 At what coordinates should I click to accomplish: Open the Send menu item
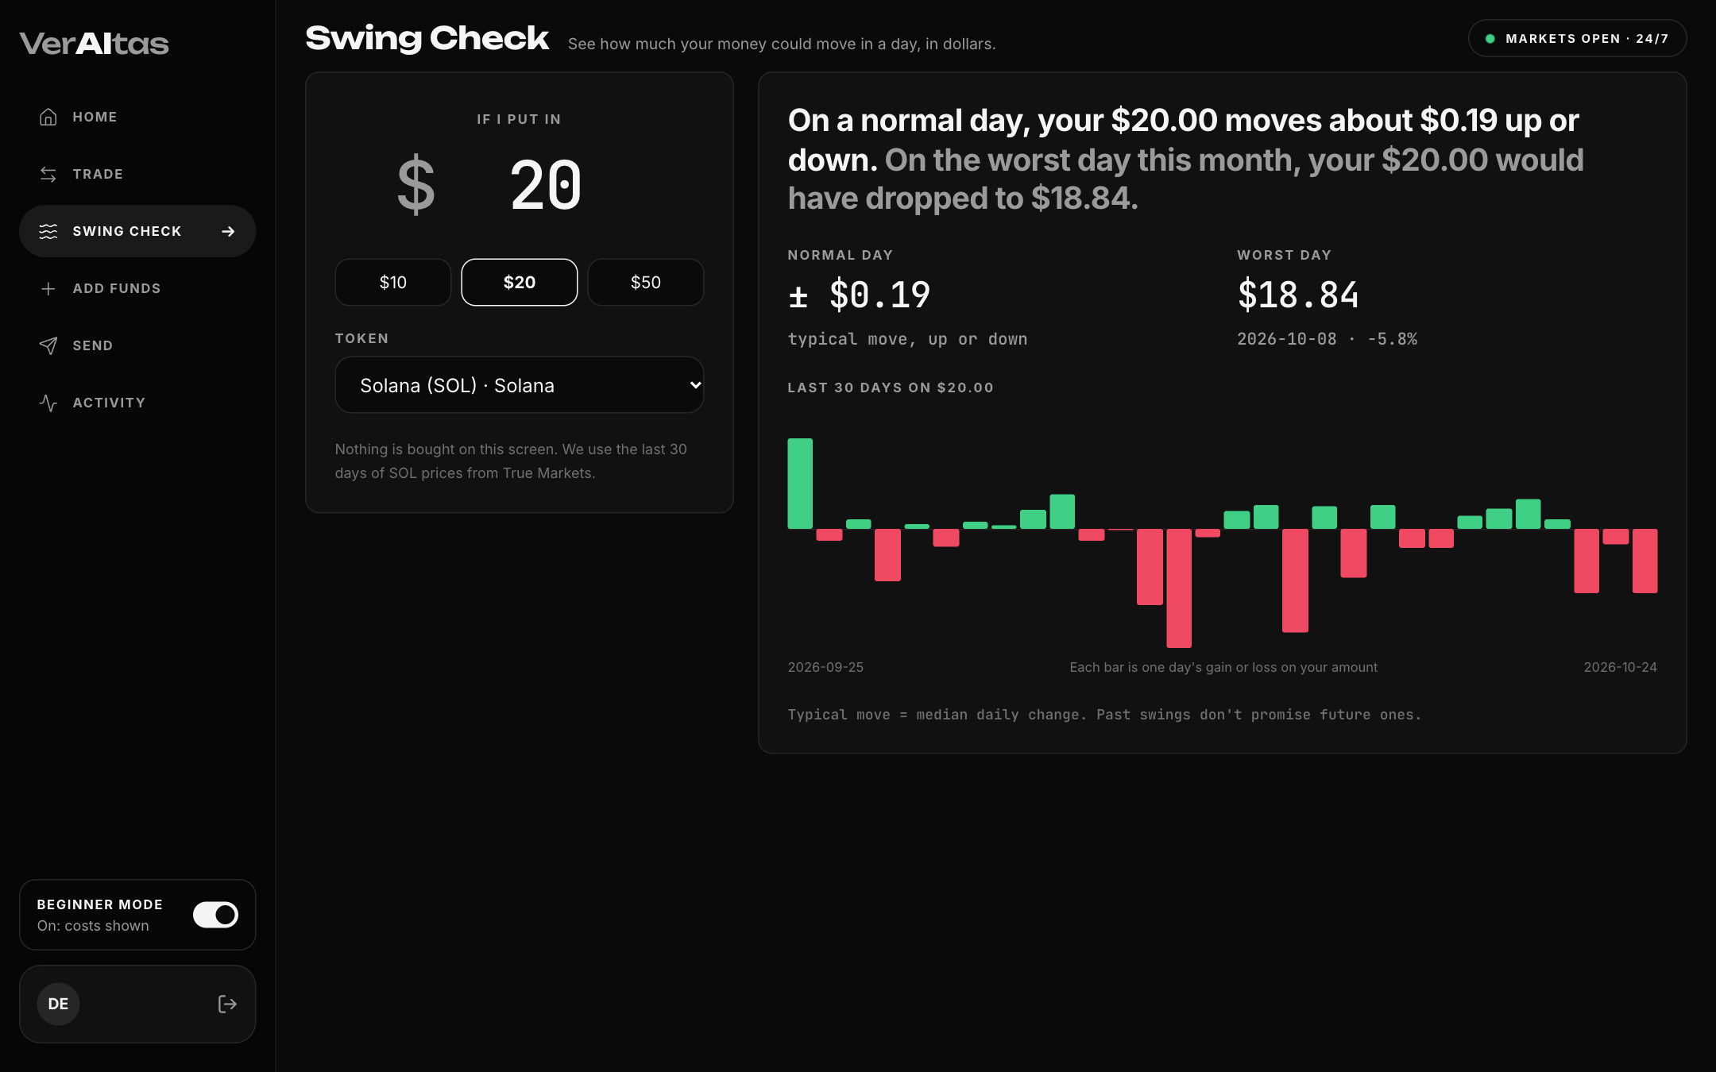click(x=137, y=345)
